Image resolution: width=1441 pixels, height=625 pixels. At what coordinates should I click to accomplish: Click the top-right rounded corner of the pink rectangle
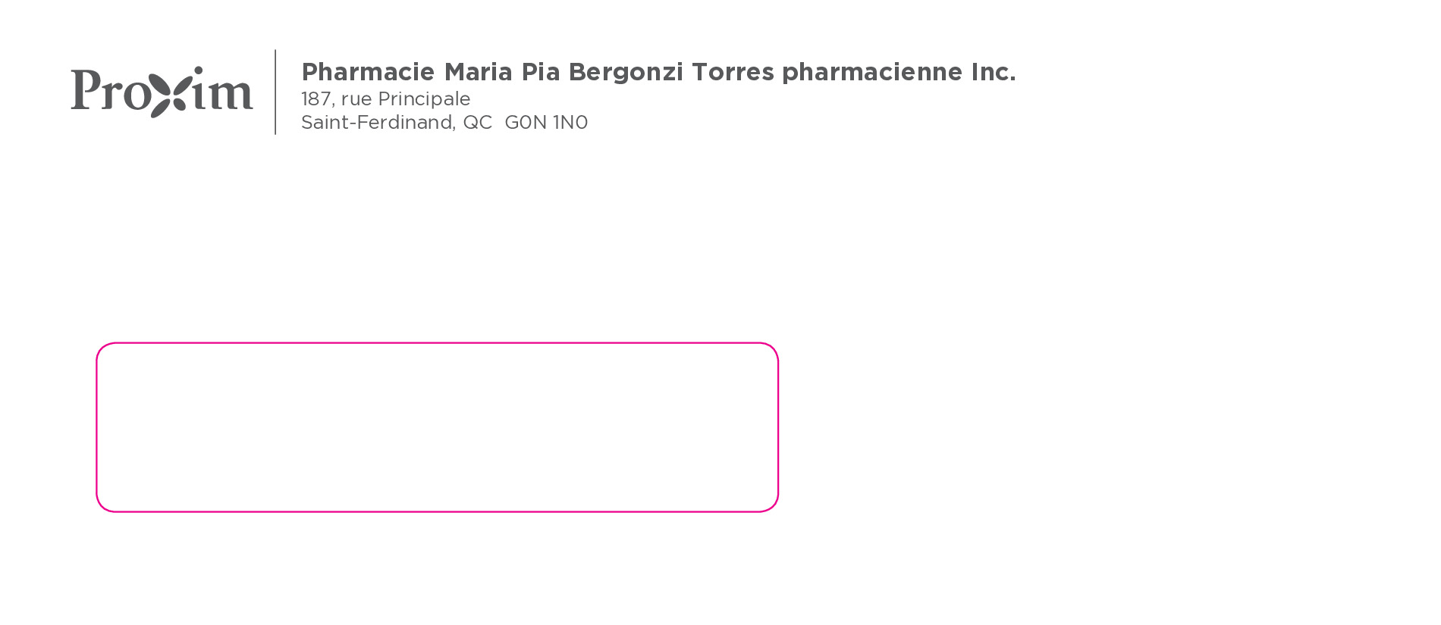[772, 349]
